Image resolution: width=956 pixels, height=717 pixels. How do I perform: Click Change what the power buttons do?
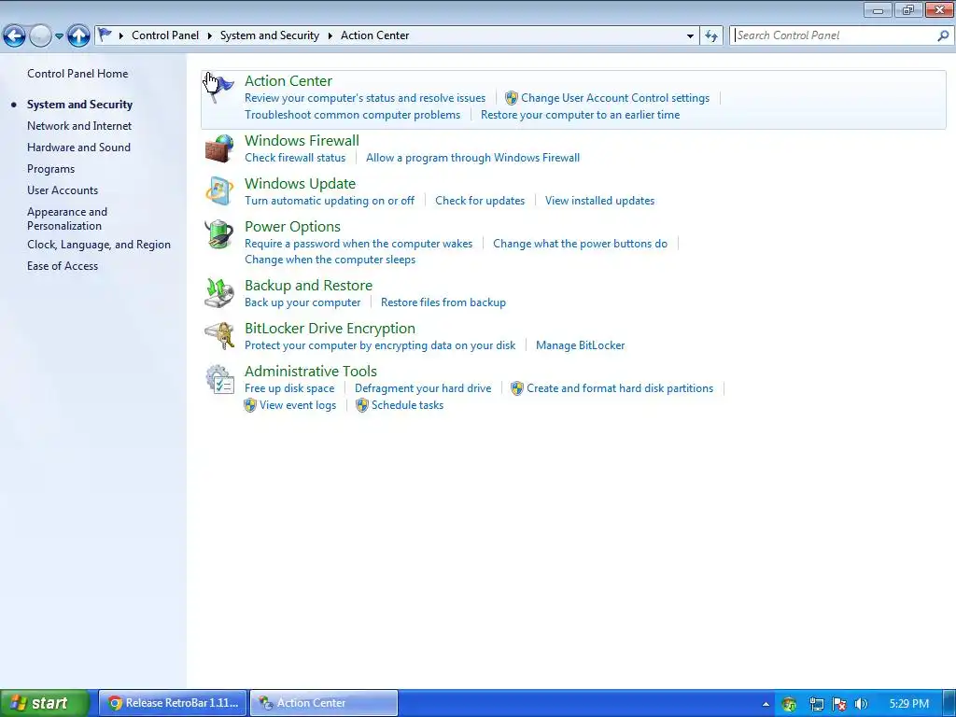(x=580, y=244)
